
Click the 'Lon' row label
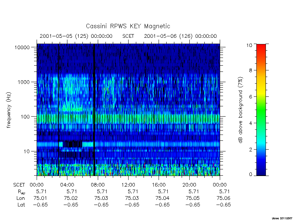pos(21,198)
